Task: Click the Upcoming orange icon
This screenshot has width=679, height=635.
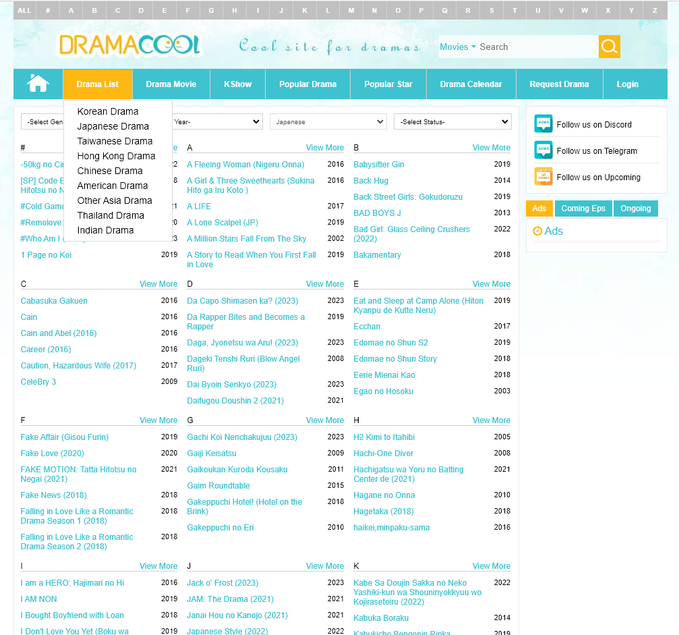Action: [x=543, y=176]
